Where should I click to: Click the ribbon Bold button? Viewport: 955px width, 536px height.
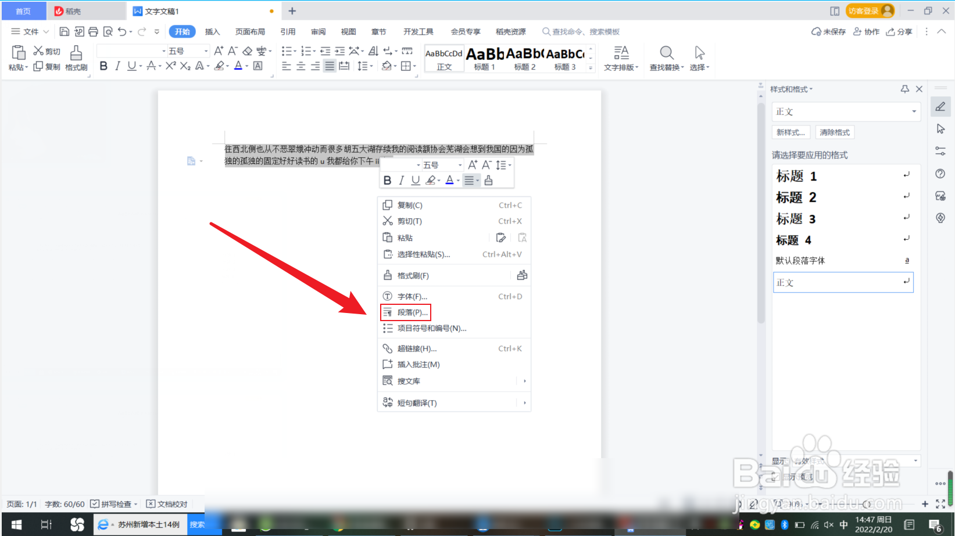(103, 66)
